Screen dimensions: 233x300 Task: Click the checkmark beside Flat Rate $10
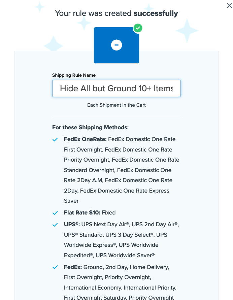pos(55,213)
